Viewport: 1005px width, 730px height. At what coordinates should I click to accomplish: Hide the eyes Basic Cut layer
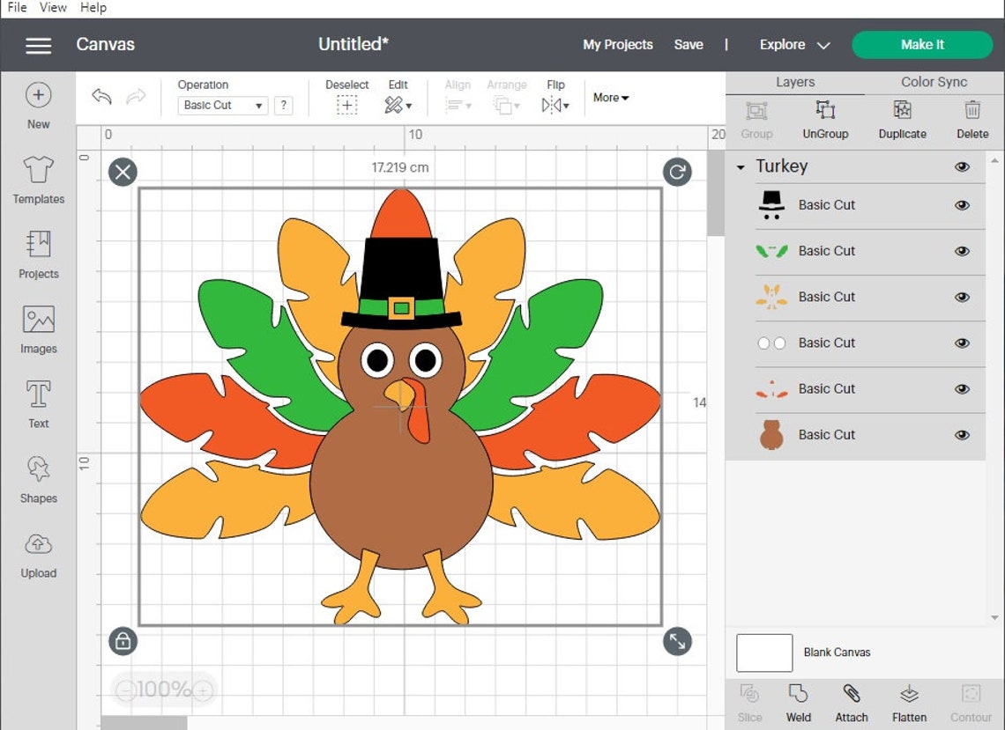(x=962, y=343)
